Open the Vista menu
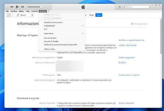This screenshot has width=164, height=111. [27, 11]
